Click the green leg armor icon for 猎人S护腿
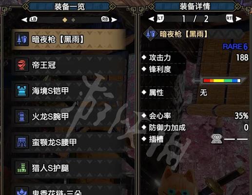Image resolution: width=252 pixels, height=195 pixels. 22,168
